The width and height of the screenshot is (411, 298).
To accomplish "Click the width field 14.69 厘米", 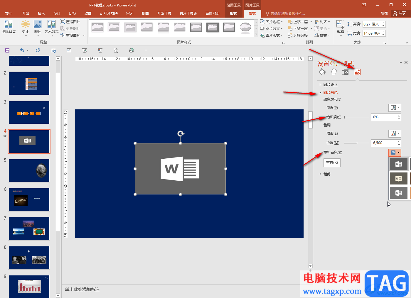I will [x=372, y=33].
